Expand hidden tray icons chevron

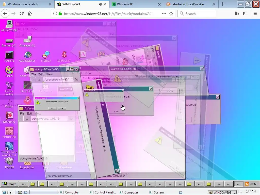(x=241, y=192)
